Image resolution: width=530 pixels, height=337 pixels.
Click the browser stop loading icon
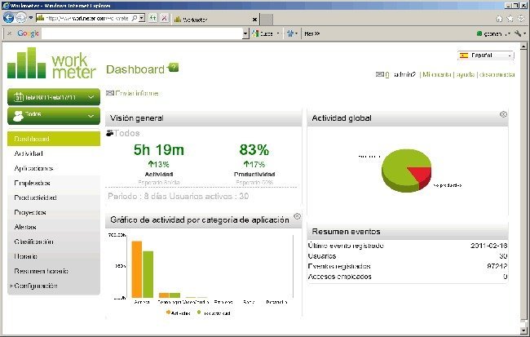coord(165,17)
